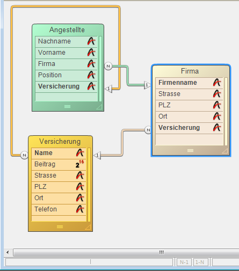Viewport: 239px width, 271px height.
Task: Click the alpha type icon beside Firmenname
Action: [217, 83]
